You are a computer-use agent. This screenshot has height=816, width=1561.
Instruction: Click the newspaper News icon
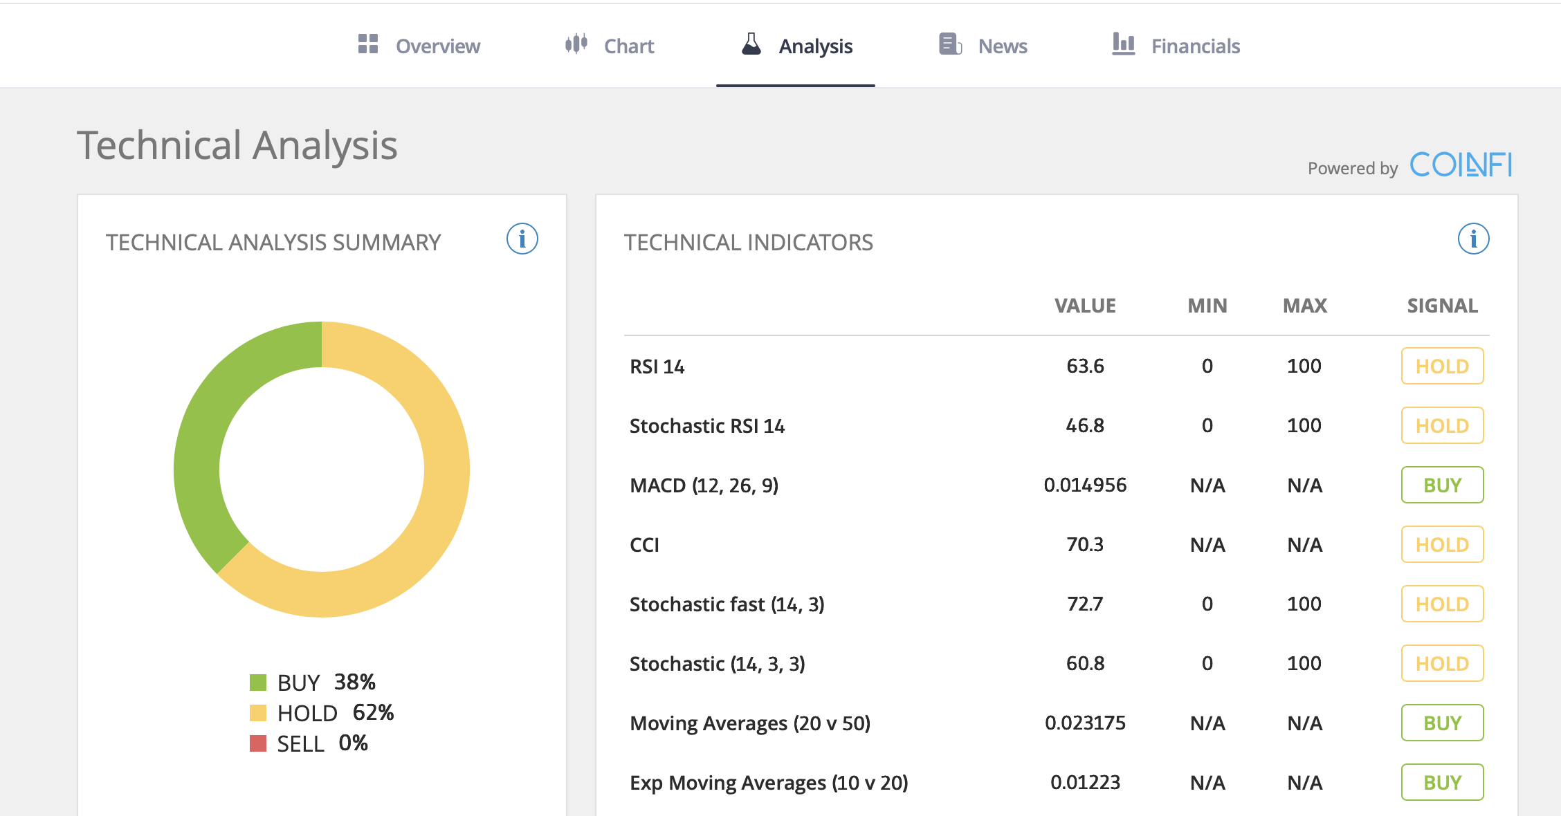[x=951, y=44]
